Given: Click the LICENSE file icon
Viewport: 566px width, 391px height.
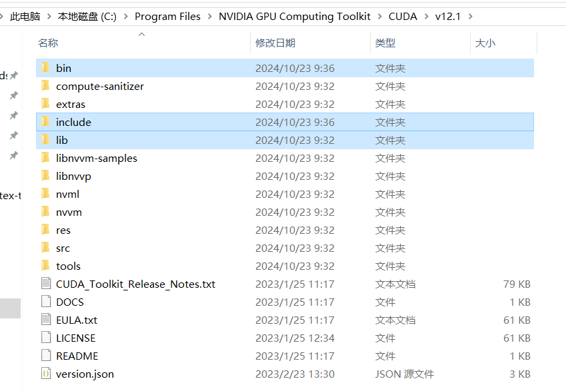Looking at the screenshot, I should [x=46, y=338].
